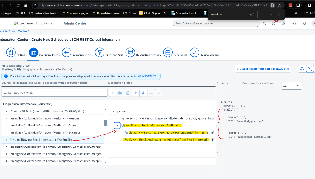Open the Filter and Sort funnel icon
Image resolution: width=315 pixels, height=179 pixels.
click(x=100, y=53)
